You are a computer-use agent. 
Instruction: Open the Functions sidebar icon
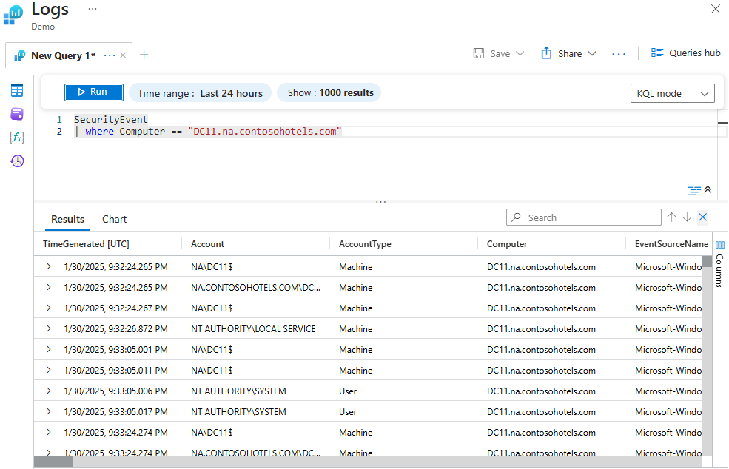pyautogui.click(x=17, y=138)
